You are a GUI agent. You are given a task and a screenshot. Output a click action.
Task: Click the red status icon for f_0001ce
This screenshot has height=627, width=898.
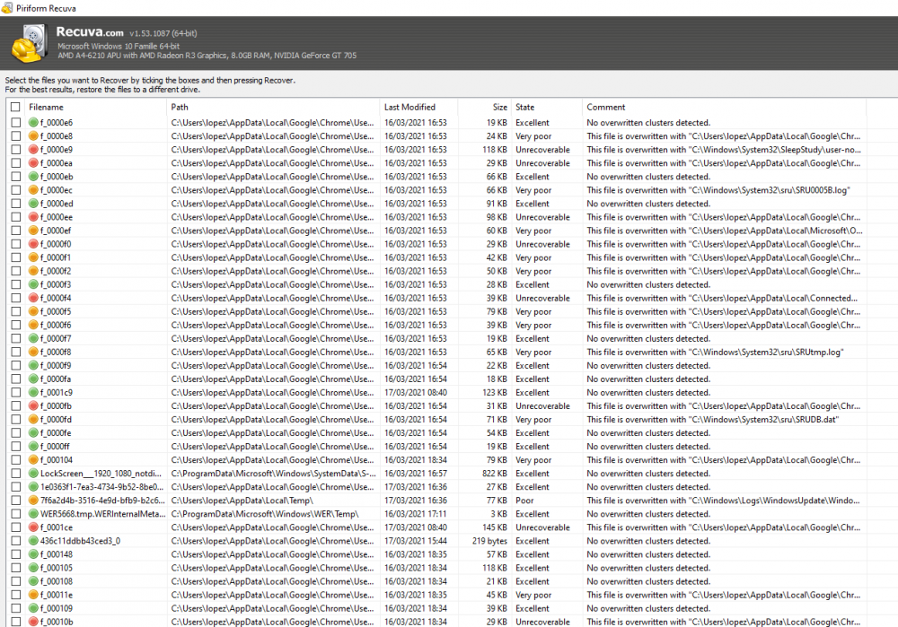pos(33,527)
